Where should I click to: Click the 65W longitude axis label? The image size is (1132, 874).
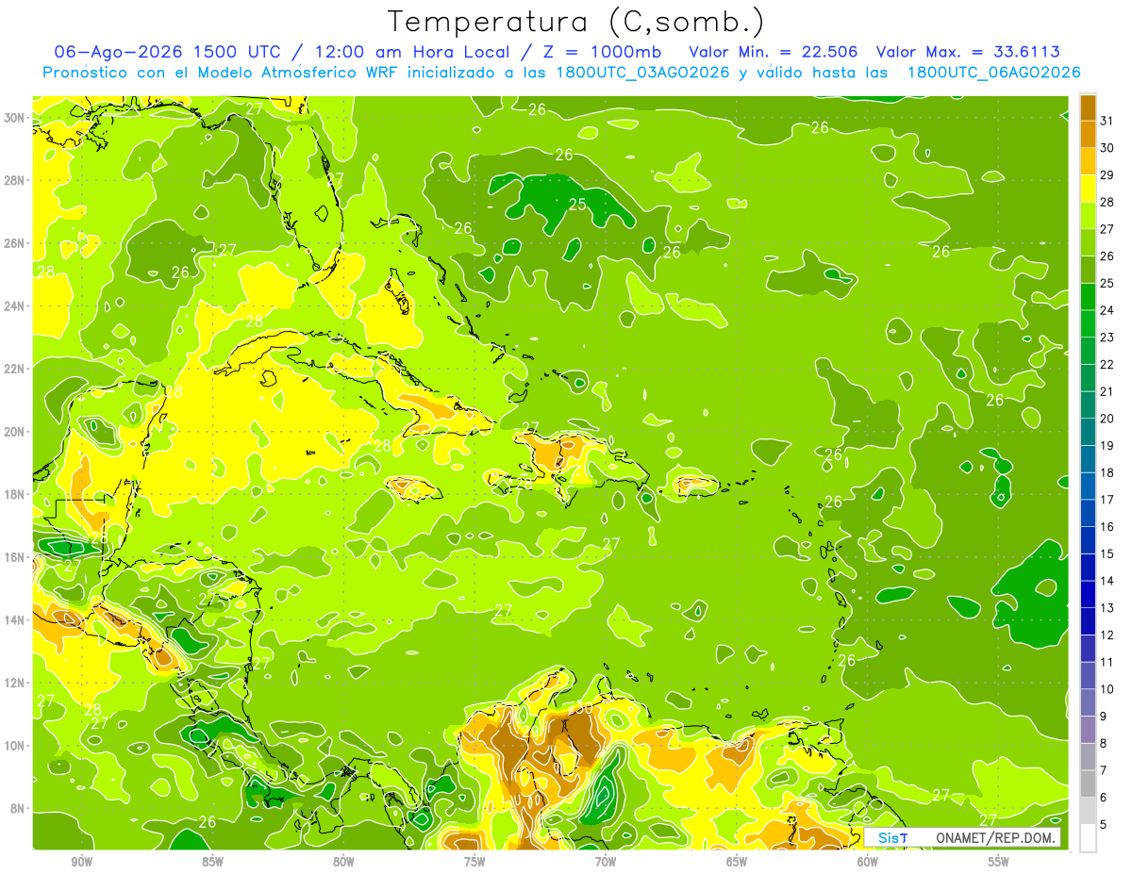pos(737,862)
